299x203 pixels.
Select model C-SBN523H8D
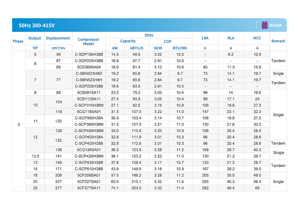tap(89, 73)
